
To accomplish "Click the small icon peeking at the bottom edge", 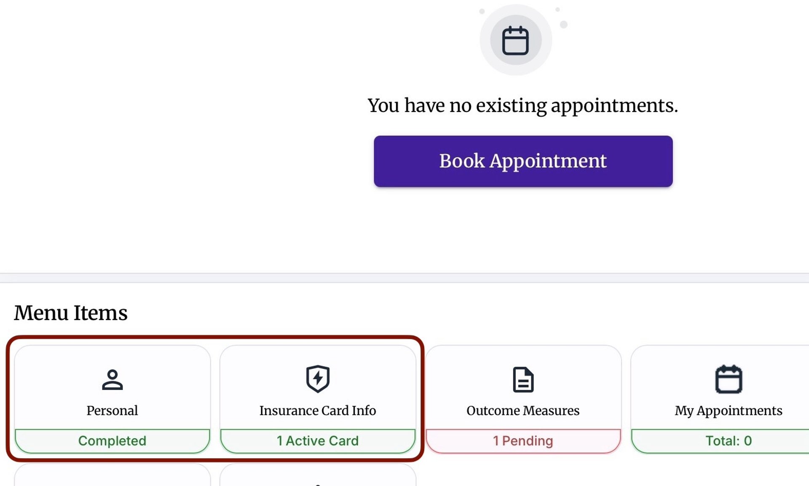I will 318,484.
